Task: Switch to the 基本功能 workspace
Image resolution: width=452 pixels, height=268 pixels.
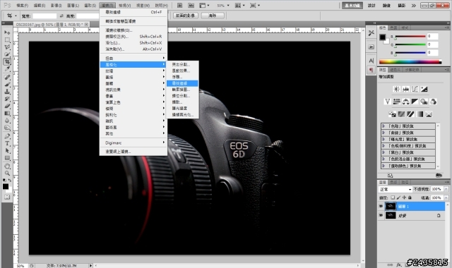Action: [x=352, y=6]
